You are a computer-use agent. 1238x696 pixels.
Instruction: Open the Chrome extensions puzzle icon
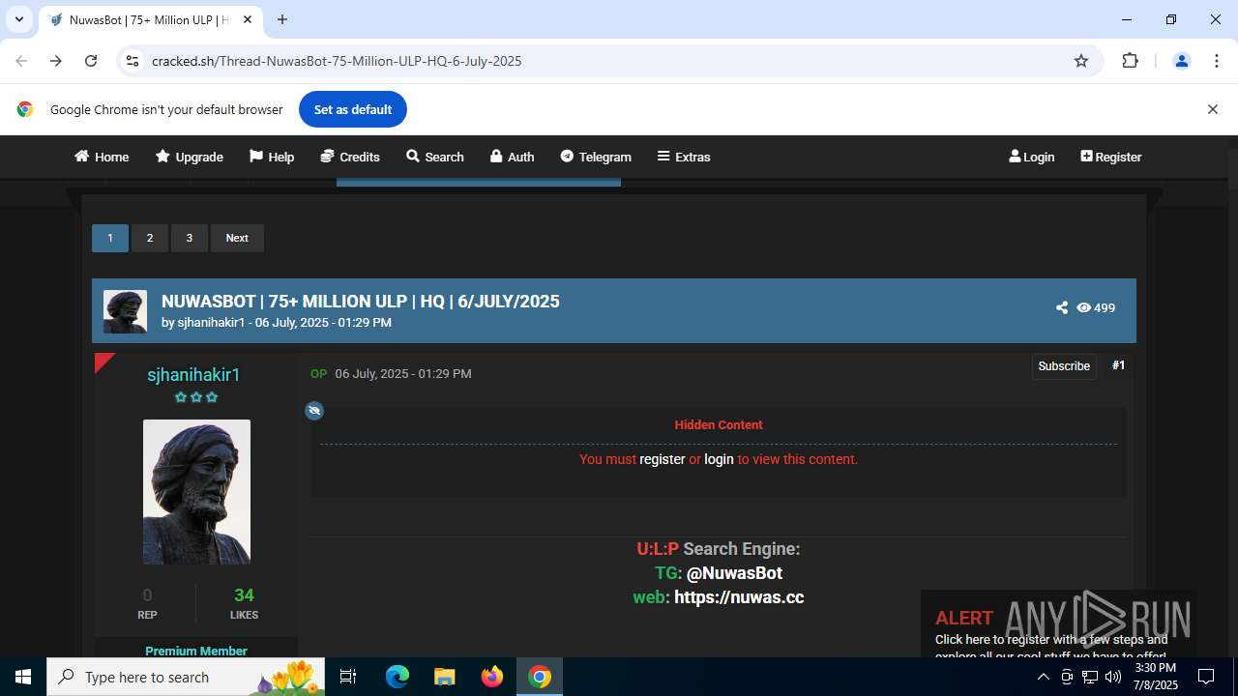(x=1130, y=61)
